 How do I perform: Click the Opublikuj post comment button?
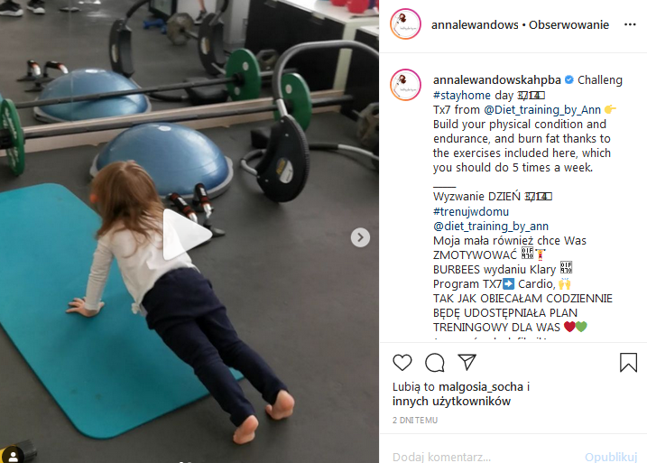click(611, 457)
